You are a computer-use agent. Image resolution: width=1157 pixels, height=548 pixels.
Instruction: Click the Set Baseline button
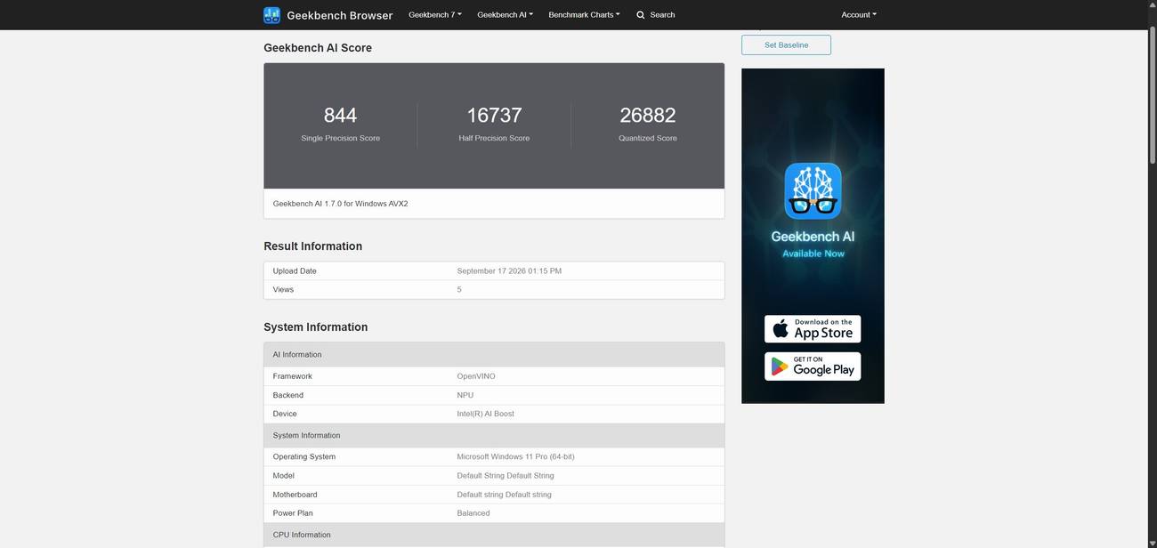coord(786,45)
